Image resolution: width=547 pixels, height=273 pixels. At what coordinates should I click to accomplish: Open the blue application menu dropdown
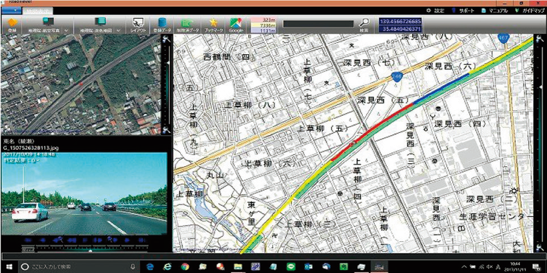(x=11, y=11)
